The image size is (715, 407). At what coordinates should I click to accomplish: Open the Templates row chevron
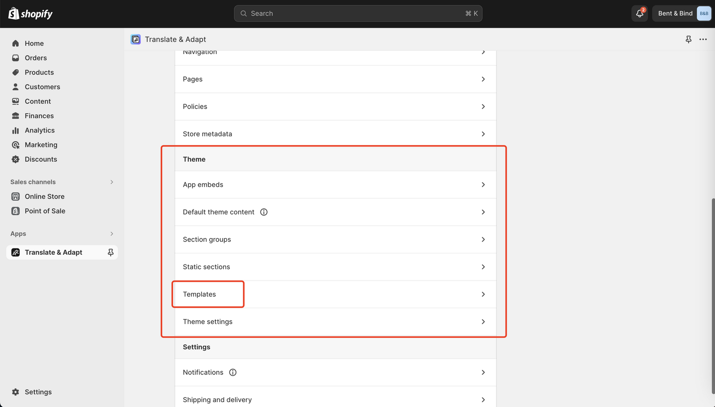point(483,294)
